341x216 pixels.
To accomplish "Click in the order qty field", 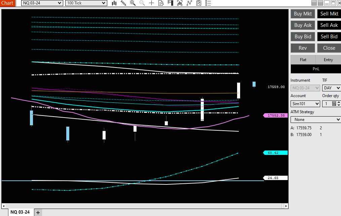I will pyautogui.click(x=327, y=104).
